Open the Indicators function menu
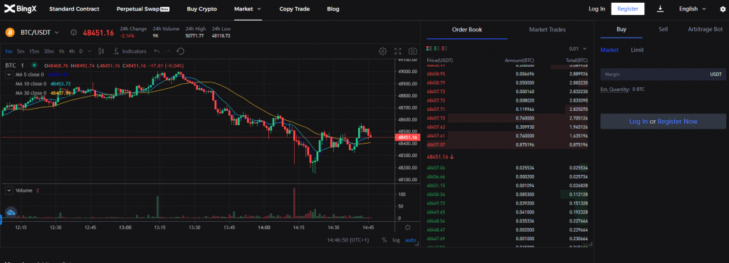Screen dimensions: 729x263 [x=130, y=51]
